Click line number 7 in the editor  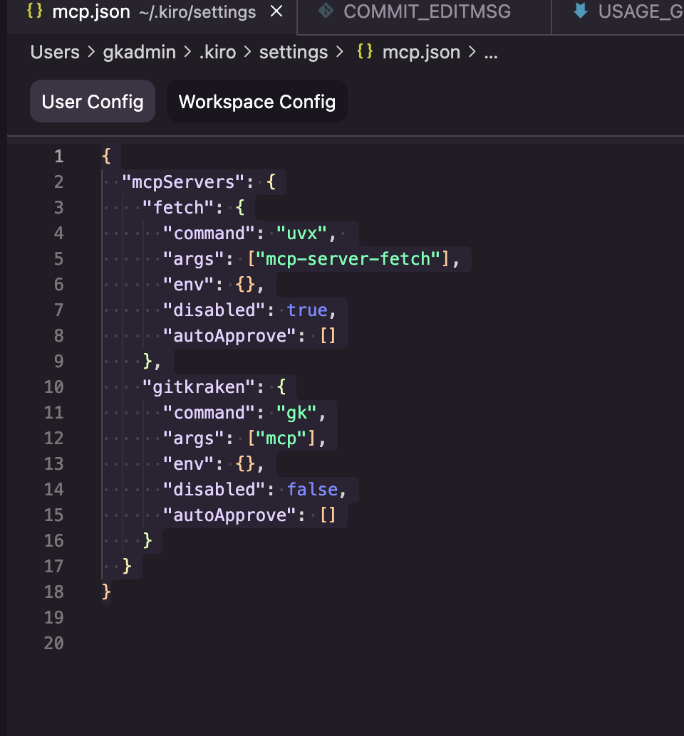(58, 310)
